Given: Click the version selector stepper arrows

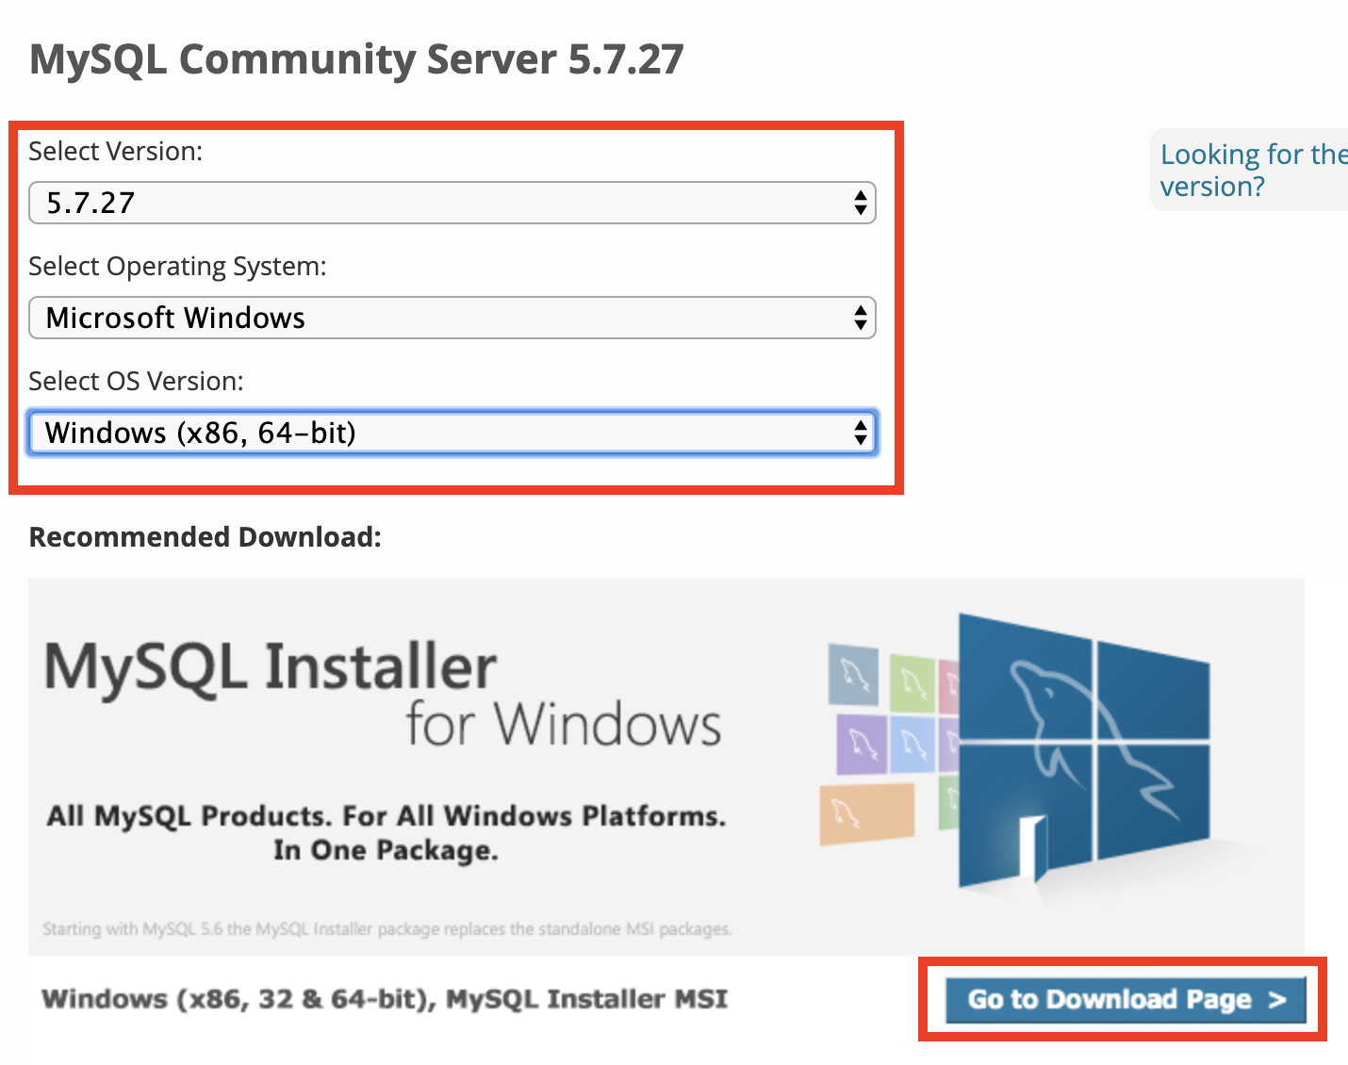Looking at the screenshot, I should (x=860, y=203).
